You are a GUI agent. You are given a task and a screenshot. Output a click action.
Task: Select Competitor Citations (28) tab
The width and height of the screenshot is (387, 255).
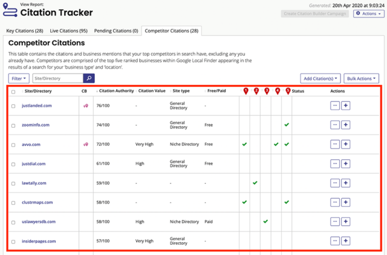point(172,31)
